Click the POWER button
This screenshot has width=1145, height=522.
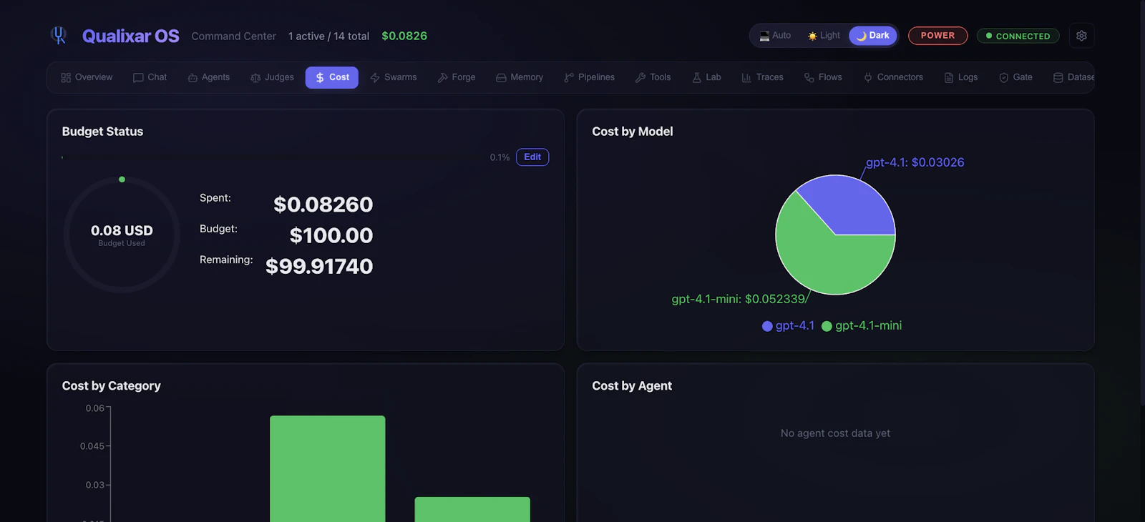(937, 36)
